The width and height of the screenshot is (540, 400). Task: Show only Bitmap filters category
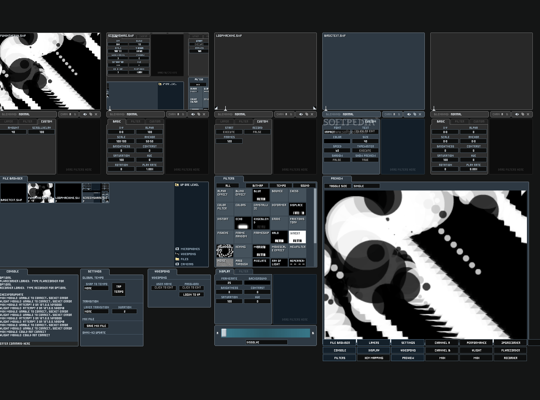click(x=257, y=185)
